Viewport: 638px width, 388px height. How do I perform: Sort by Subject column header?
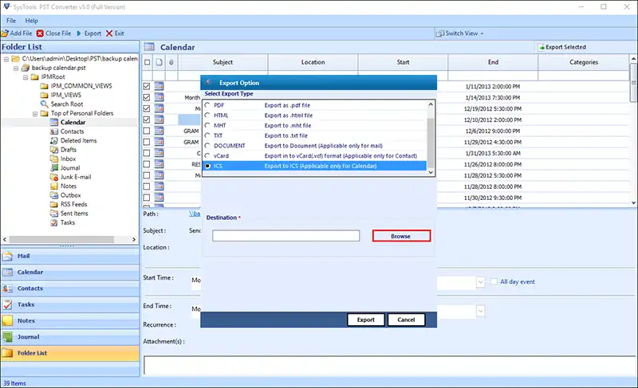(x=223, y=62)
